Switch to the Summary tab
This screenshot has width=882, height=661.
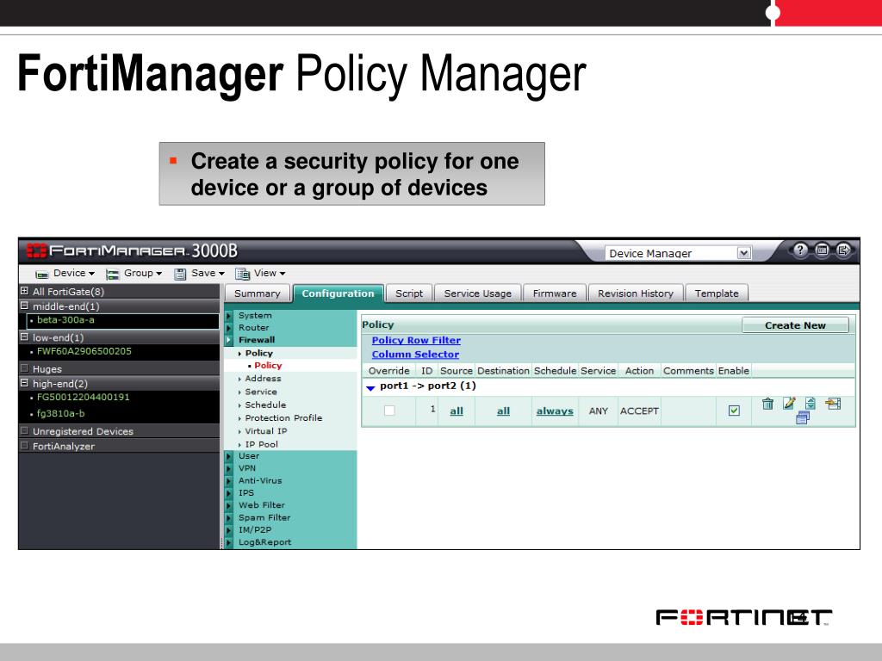(257, 293)
